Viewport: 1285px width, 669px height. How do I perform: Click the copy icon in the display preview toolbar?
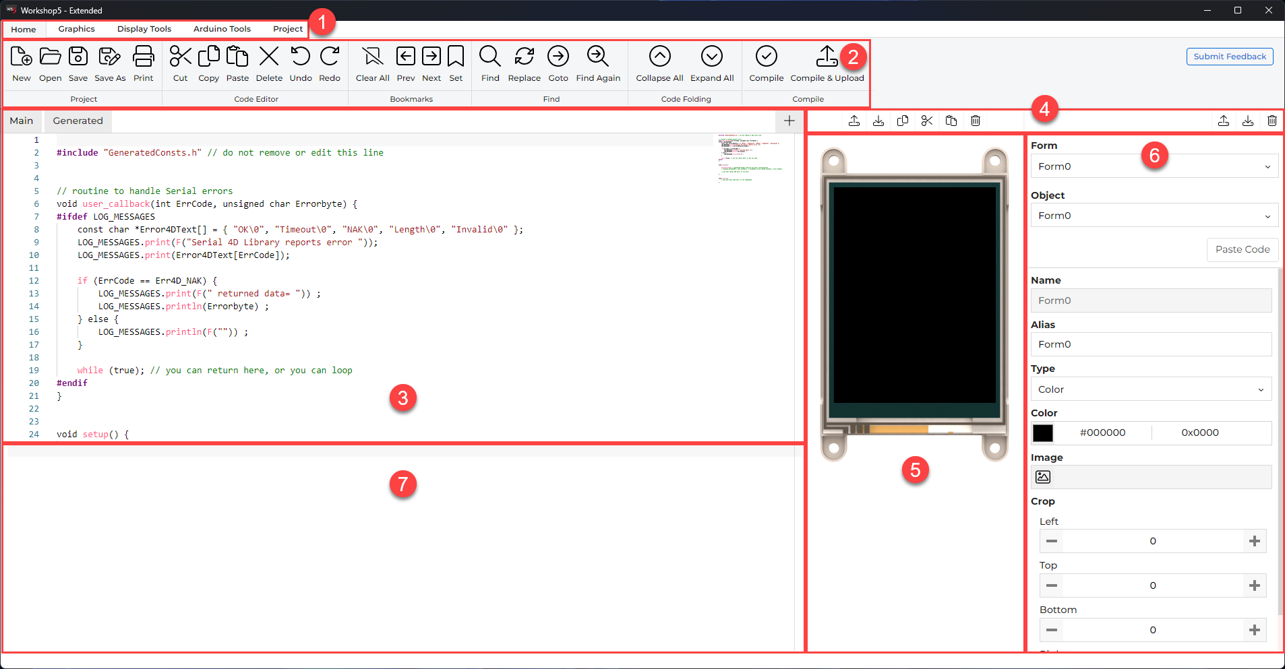[903, 121]
